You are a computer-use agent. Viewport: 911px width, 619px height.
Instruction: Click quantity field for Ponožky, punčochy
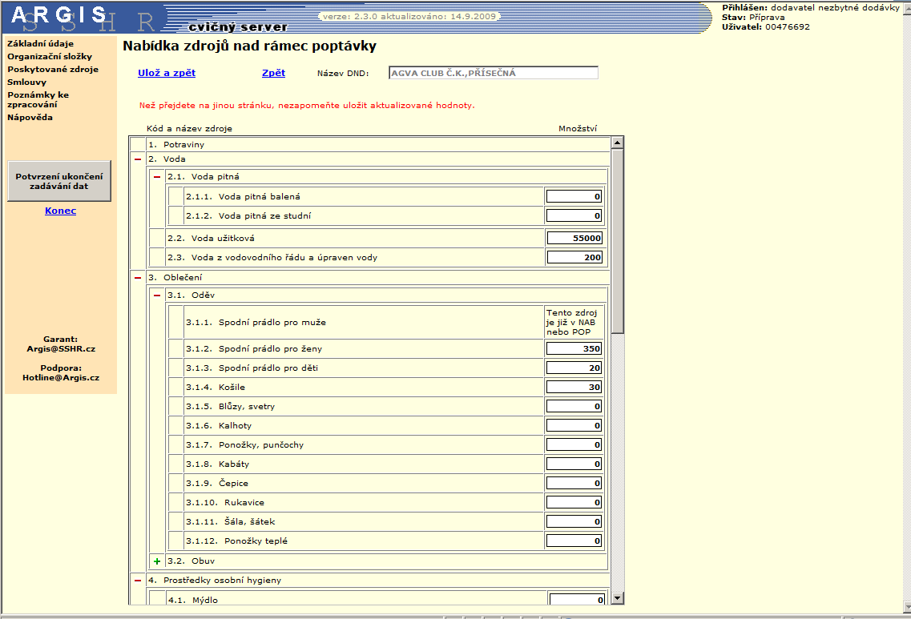coord(574,444)
